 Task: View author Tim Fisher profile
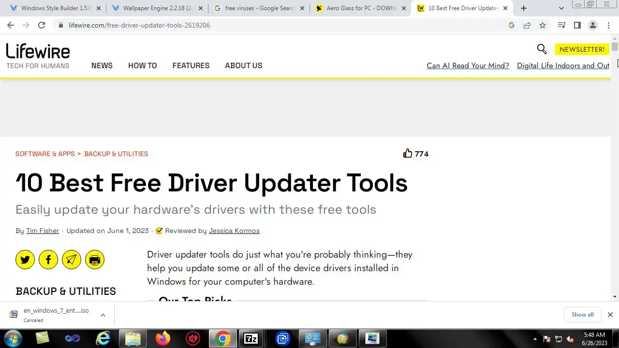[x=43, y=231]
